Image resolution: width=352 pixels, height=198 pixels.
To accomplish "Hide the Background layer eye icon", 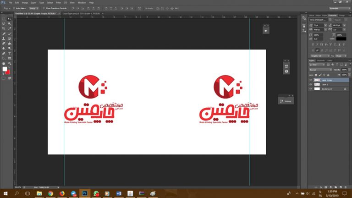I will click(x=311, y=89).
